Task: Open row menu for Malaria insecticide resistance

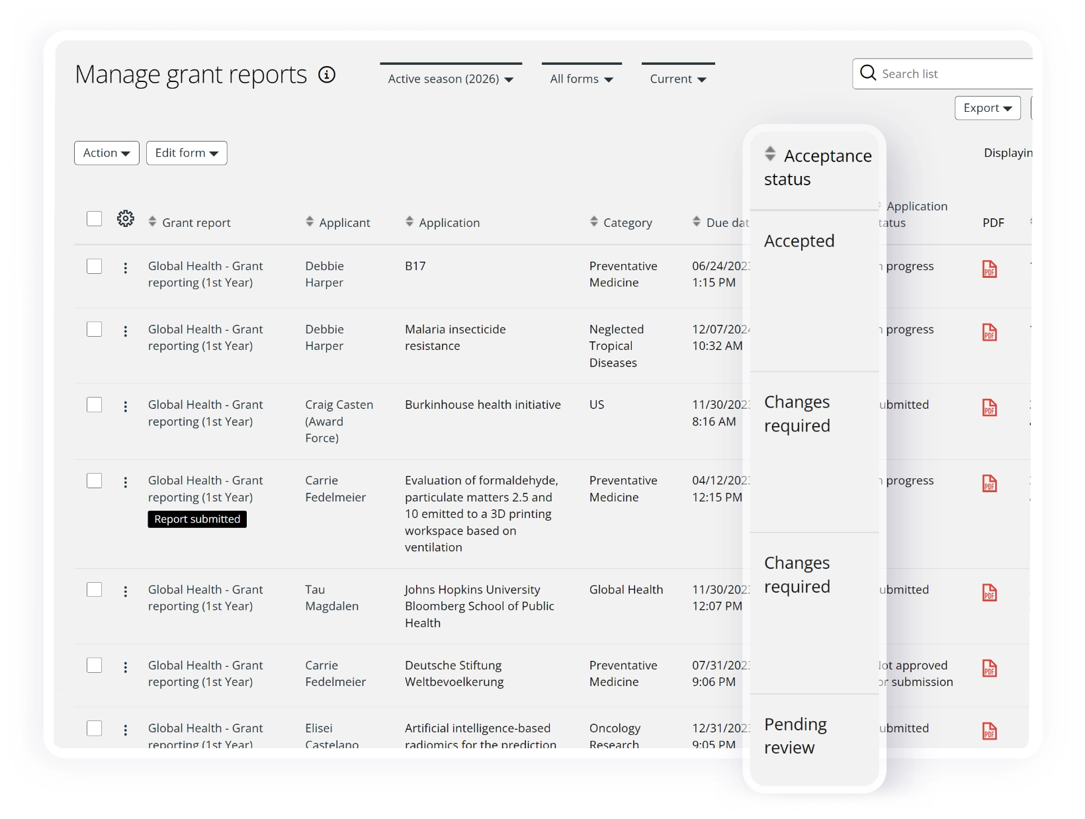Action: [x=126, y=331]
